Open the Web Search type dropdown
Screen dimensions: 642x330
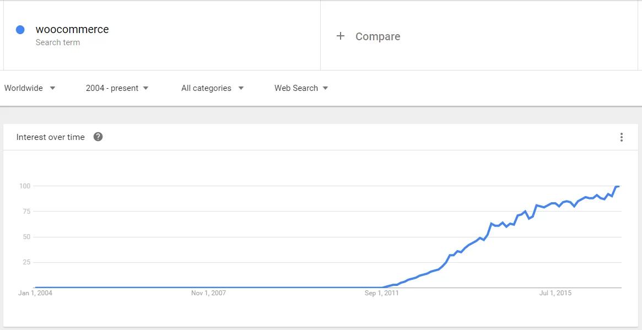(x=301, y=88)
